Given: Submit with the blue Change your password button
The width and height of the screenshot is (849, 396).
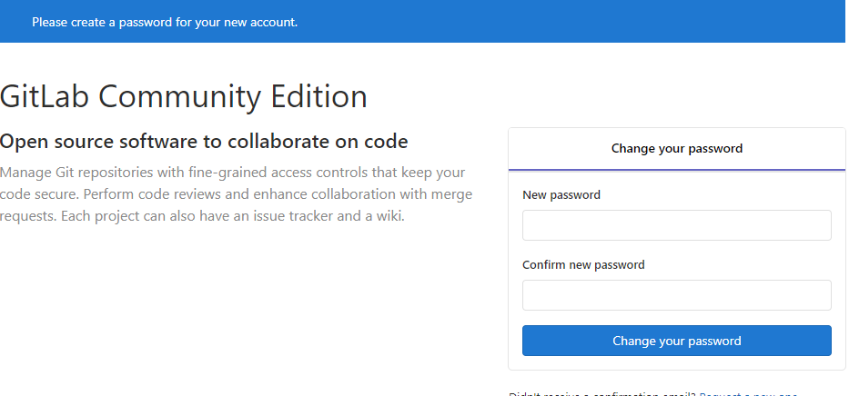Looking at the screenshot, I should (676, 341).
